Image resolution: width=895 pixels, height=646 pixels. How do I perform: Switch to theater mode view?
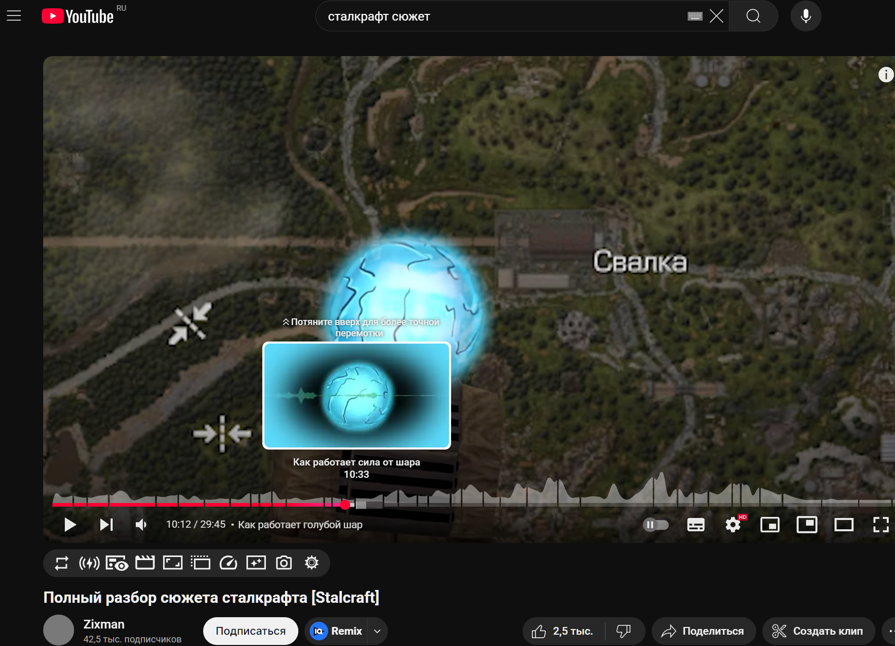click(844, 525)
